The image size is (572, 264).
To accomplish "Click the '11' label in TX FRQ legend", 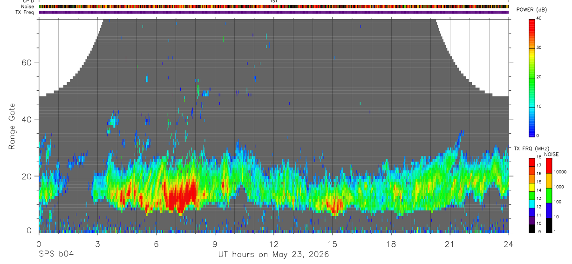I will pos(539,215).
